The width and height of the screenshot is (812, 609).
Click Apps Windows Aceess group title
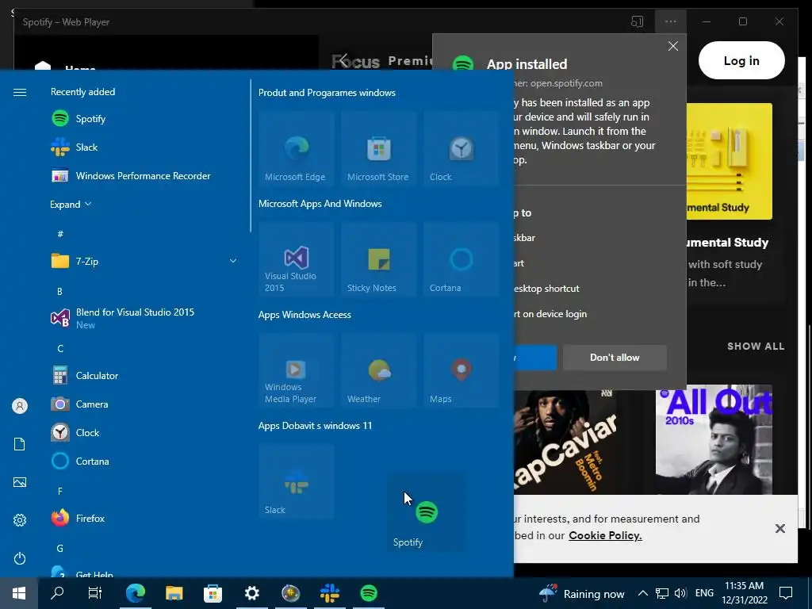(304, 314)
